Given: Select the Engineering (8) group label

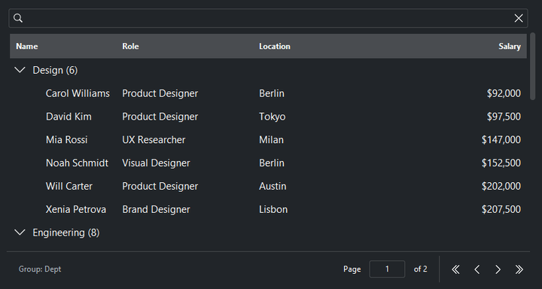Looking at the screenshot, I should pyautogui.click(x=66, y=233).
